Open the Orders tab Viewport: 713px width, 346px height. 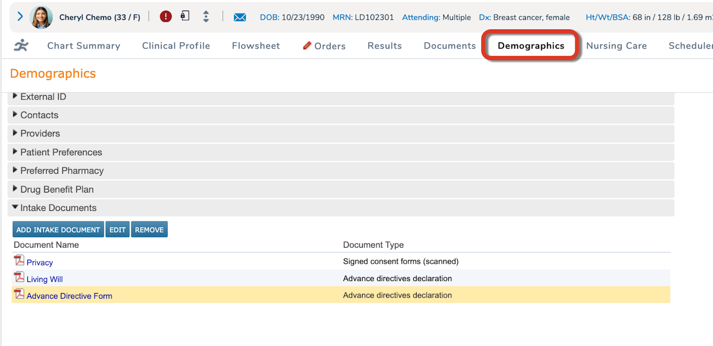pos(324,46)
